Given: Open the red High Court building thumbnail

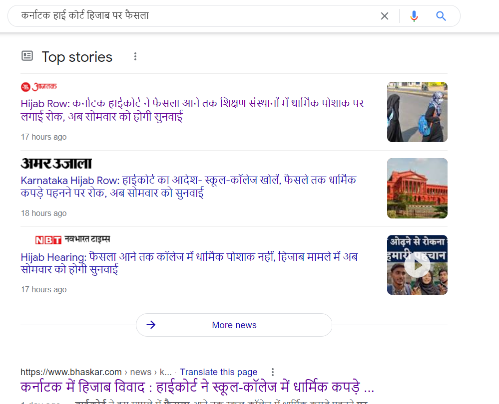Looking at the screenshot, I should point(417,188).
